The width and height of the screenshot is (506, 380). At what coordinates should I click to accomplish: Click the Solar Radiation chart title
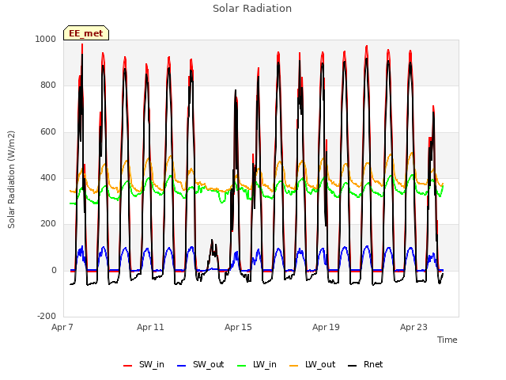tap(252, 9)
